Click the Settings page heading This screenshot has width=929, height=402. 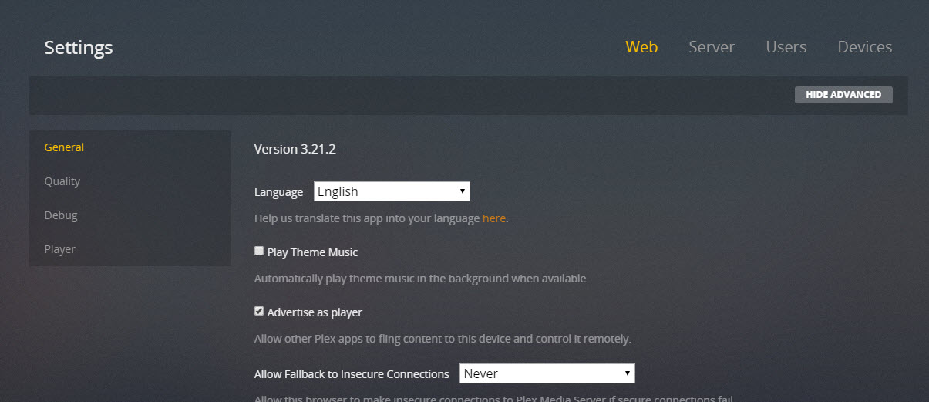[79, 48]
